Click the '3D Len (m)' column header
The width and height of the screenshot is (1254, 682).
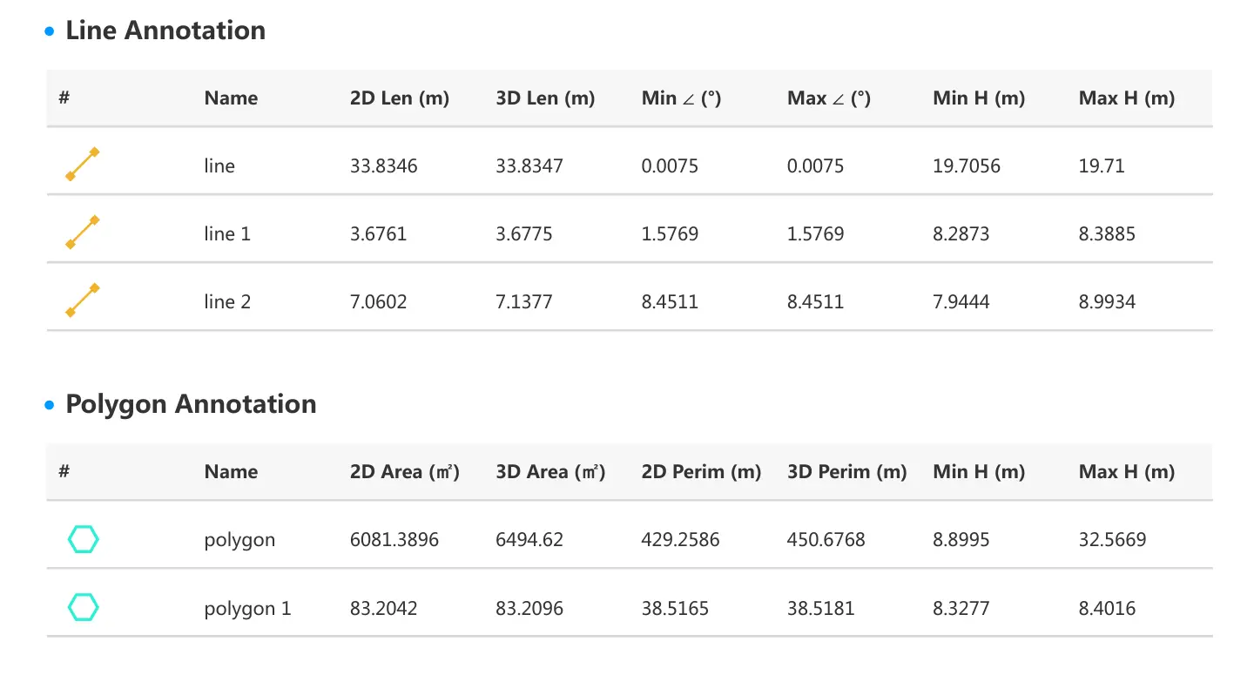pos(545,98)
